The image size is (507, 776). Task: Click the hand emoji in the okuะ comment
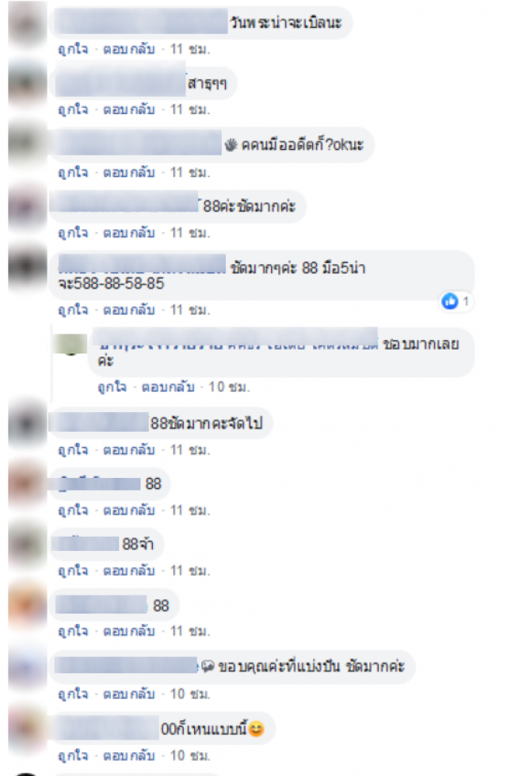231,144
